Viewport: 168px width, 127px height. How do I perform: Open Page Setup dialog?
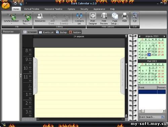point(115,19)
